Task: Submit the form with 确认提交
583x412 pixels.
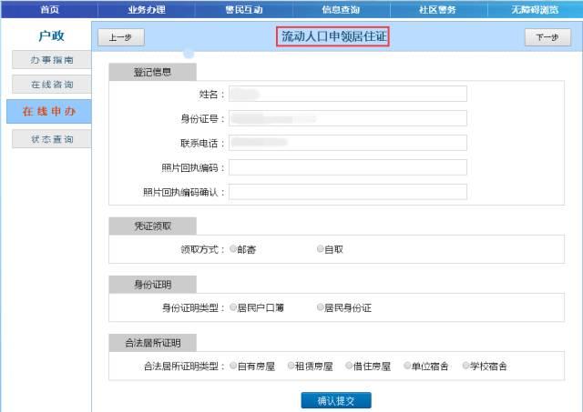Action: (x=336, y=400)
